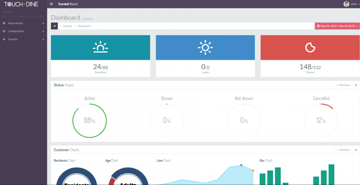Minimize the Customer Charts panel
Viewport: 360px width, 185px height.
(342, 150)
